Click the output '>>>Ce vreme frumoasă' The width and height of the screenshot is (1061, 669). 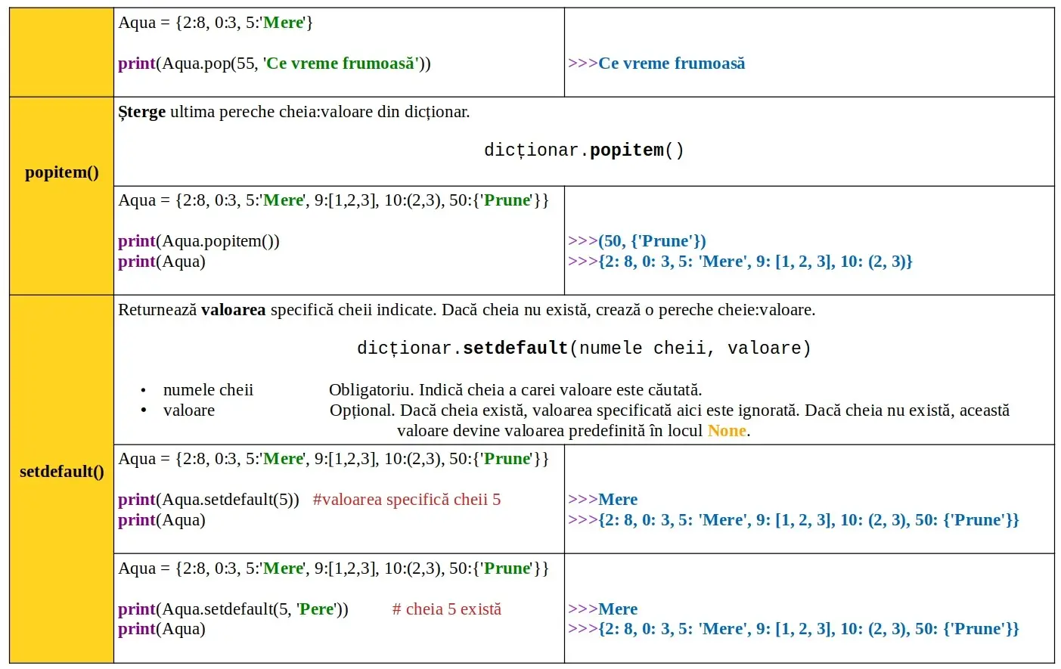coord(656,63)
